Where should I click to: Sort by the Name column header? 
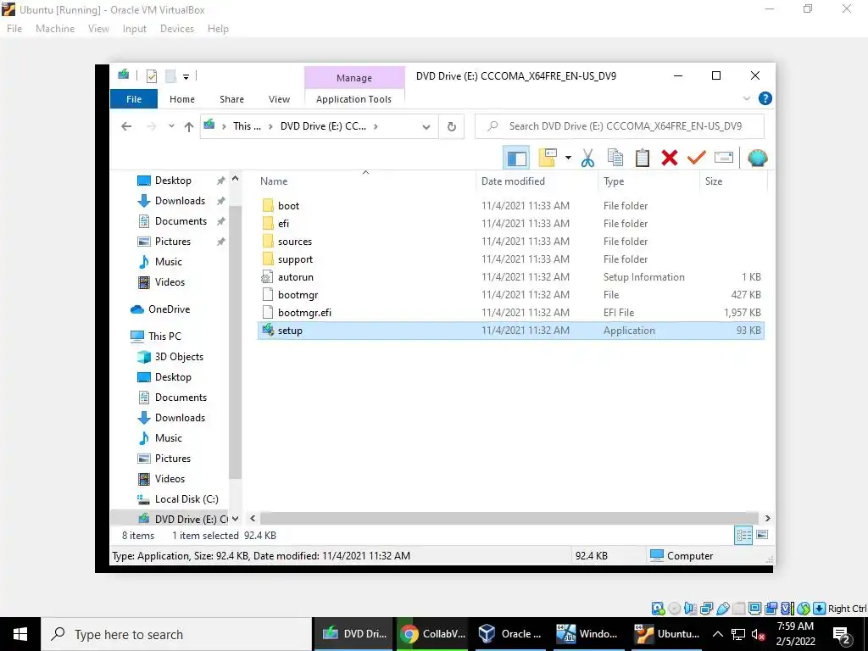point(365,181)
